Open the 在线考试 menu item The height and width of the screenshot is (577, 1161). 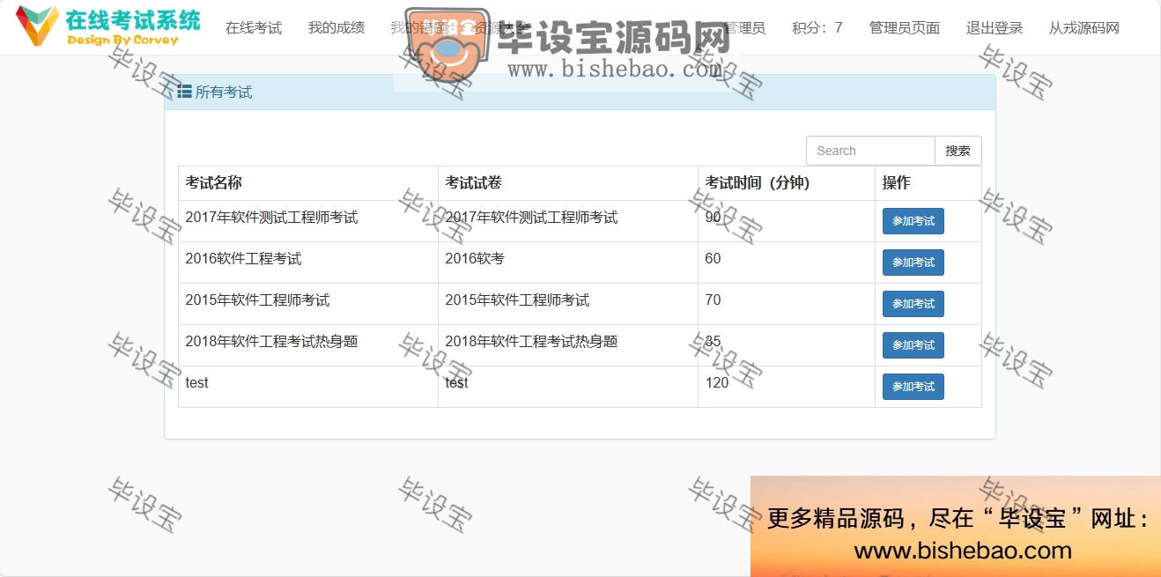coord(254,27)
